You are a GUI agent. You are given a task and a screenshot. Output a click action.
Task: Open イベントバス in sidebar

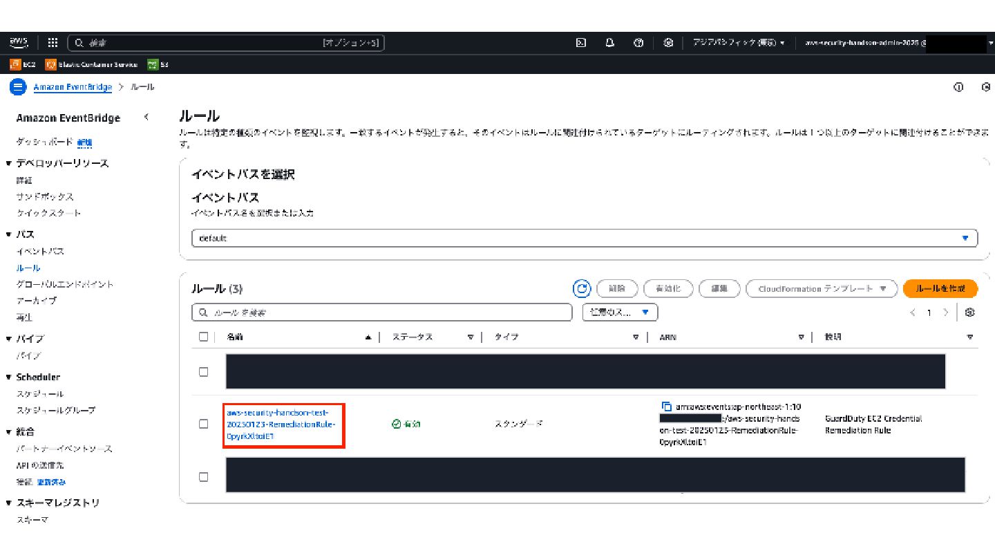[40, 251]
